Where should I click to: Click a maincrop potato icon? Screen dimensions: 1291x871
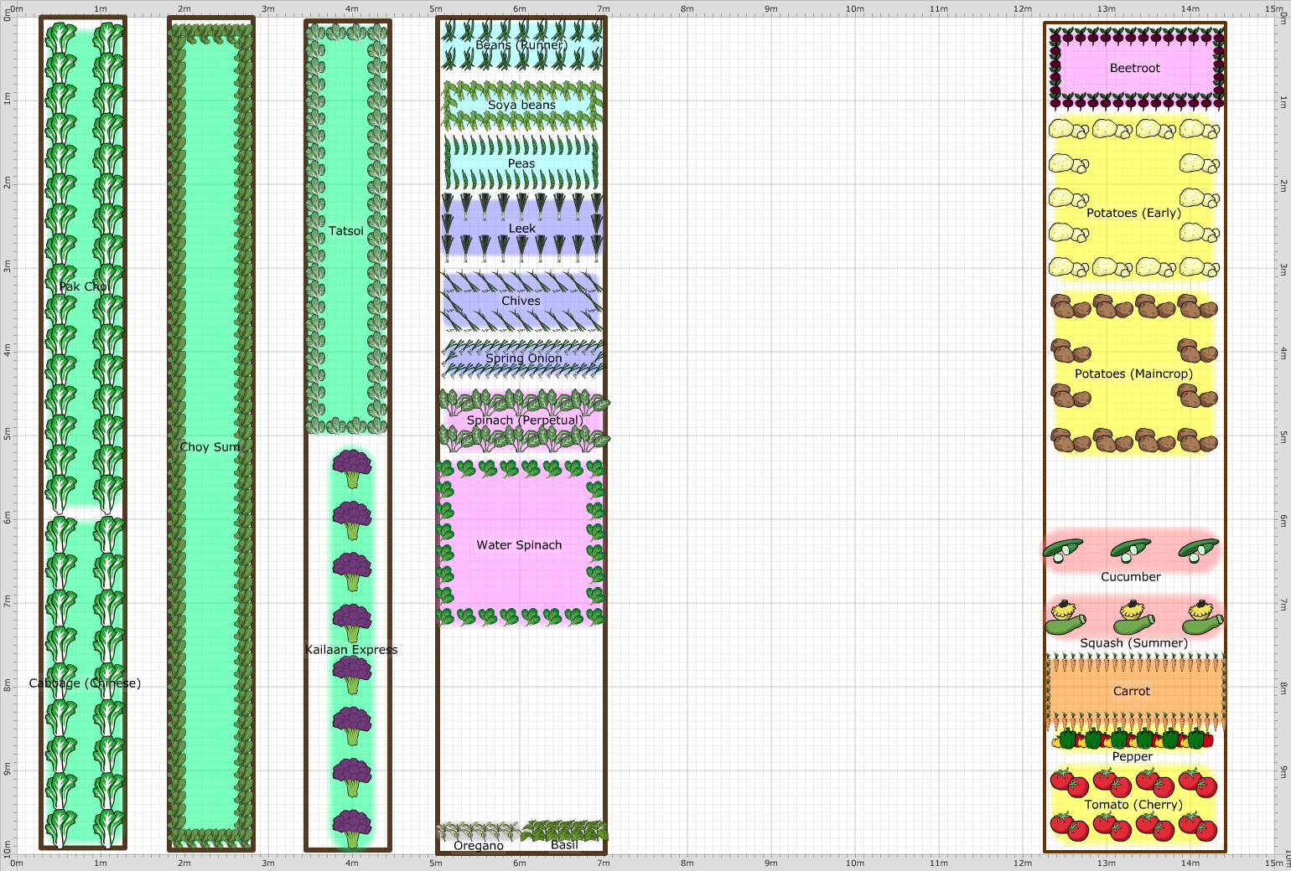click(x=1067, y=307)
